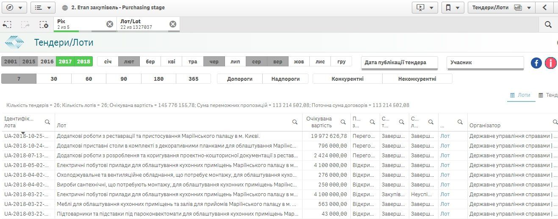Select month жов
The image size is (558, 219).
coord(299,61)
